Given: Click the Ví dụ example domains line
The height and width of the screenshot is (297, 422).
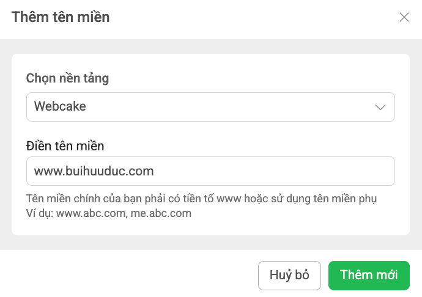Looking at the screenshot, I should point(109,213).
